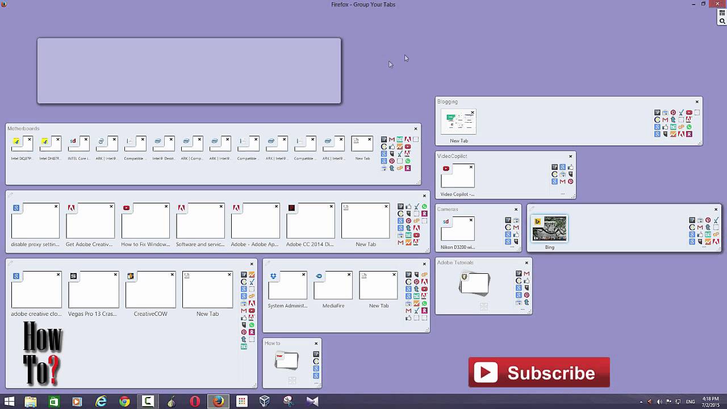Expand stacked tabs in How to group
Screen dimensions: 727x409
pos(293,380)
